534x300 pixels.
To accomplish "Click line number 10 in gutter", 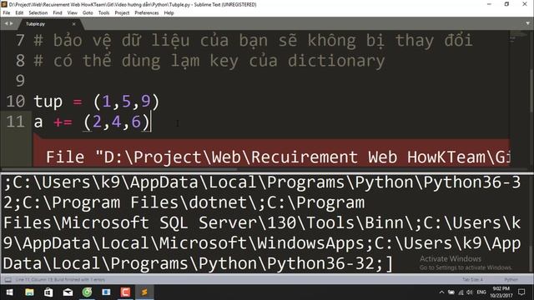I will point(15,102).
